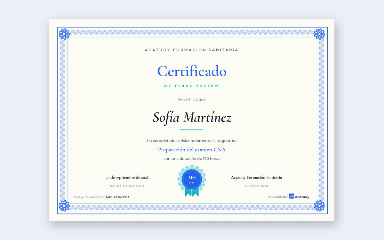
Task: Click the "ACATUDY FORMACIÓN SANITARIA" header text
Action: coord(192,50)
